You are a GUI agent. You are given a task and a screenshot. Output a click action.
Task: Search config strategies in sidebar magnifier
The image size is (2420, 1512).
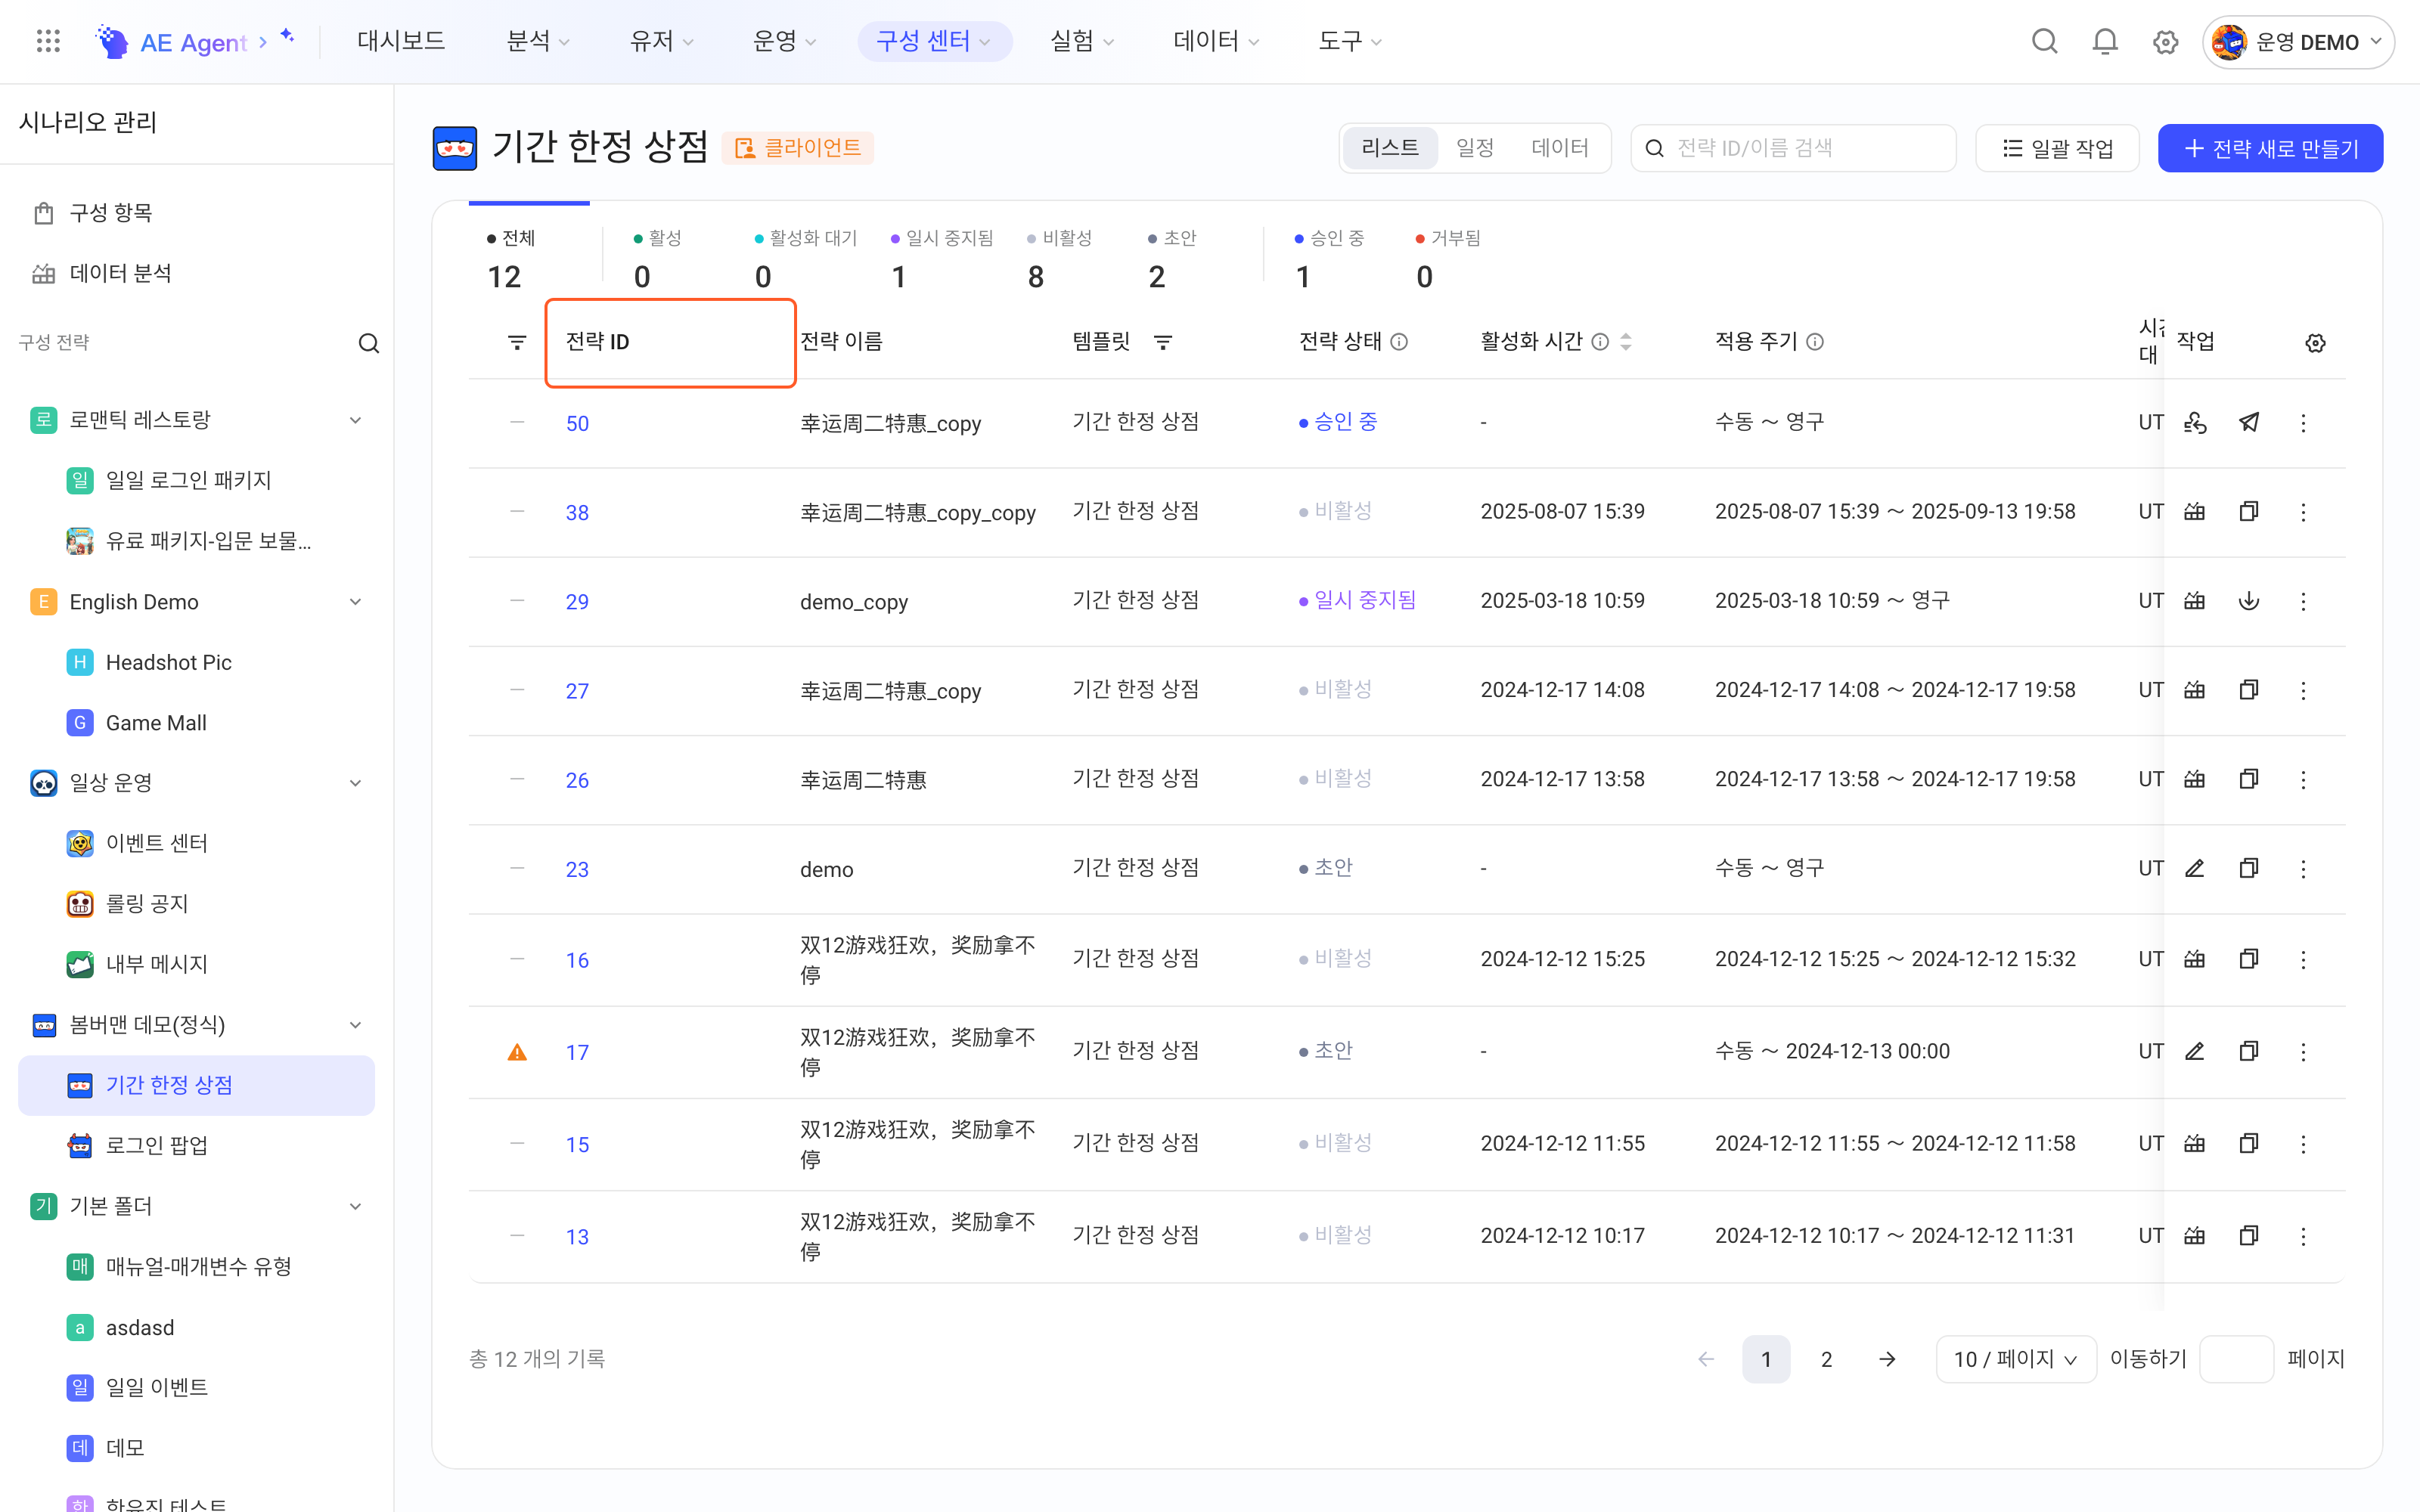(x=368, y=343)
